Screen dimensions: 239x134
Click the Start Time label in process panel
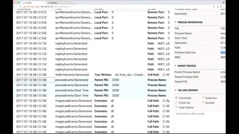(181, 38)
